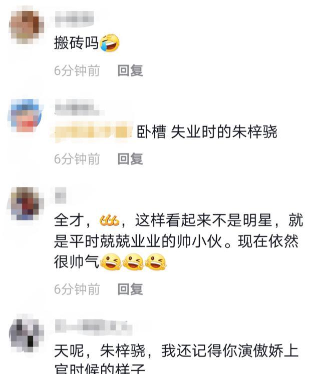Open the fourth commenter's blurred username
Image resolution: width=317 pixels, height=374 pixels.
pyautogui.click(x=94, y=327)
